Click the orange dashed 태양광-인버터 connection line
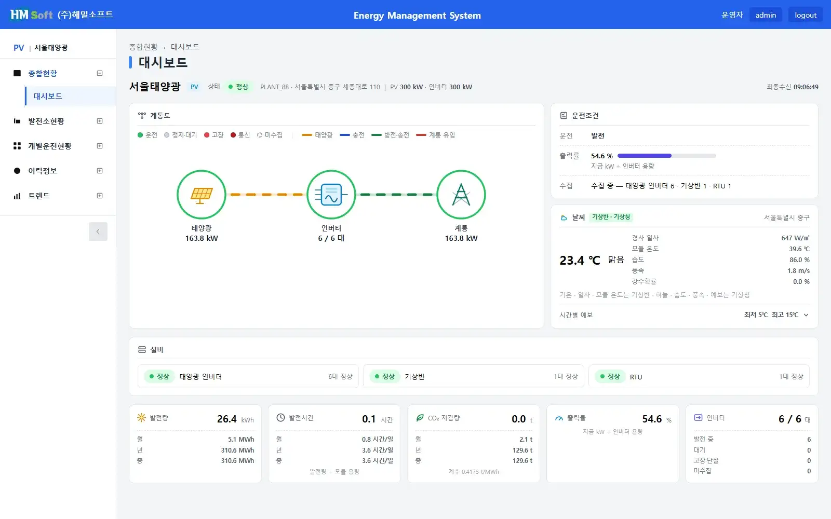 click(x=266, y=195)
